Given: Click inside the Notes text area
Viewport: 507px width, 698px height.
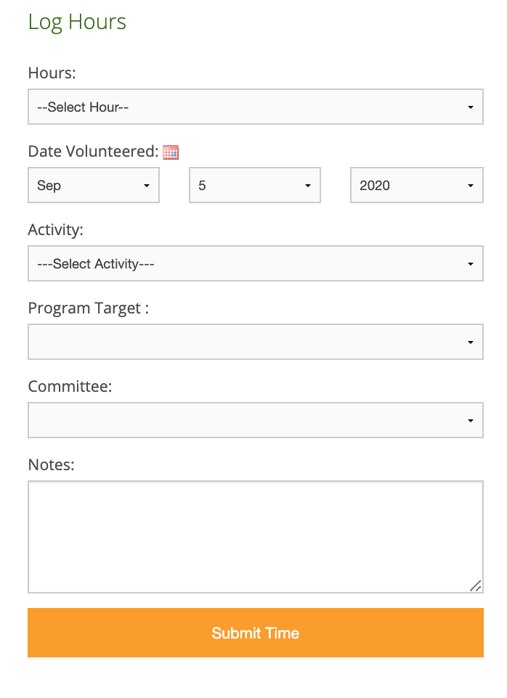Looking at the screenshot, I should point(255,537).
